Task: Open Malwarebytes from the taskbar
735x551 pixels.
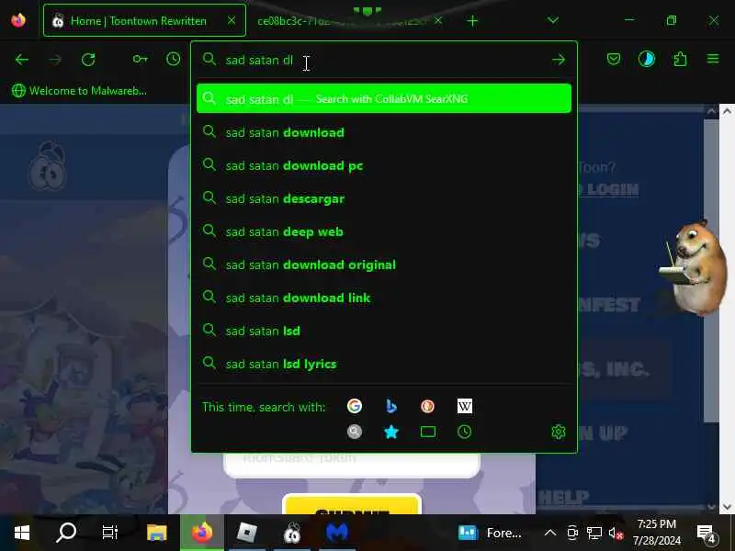Action: pos(336,533)
